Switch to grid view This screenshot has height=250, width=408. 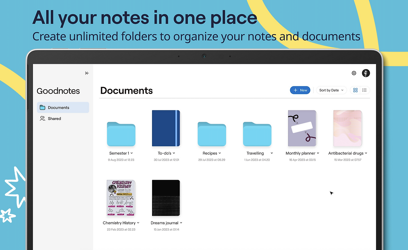tap(355, 90)
